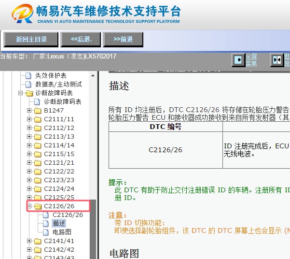Image resolution: width=290 pixels, height=259 pixels.
Task: Click the C2114/14 folder icon
Action: click(x=38, y=145)
